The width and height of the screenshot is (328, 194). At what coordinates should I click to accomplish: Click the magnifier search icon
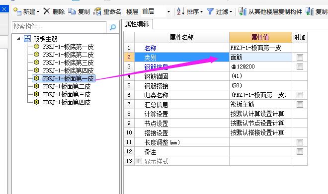(112, 27)
